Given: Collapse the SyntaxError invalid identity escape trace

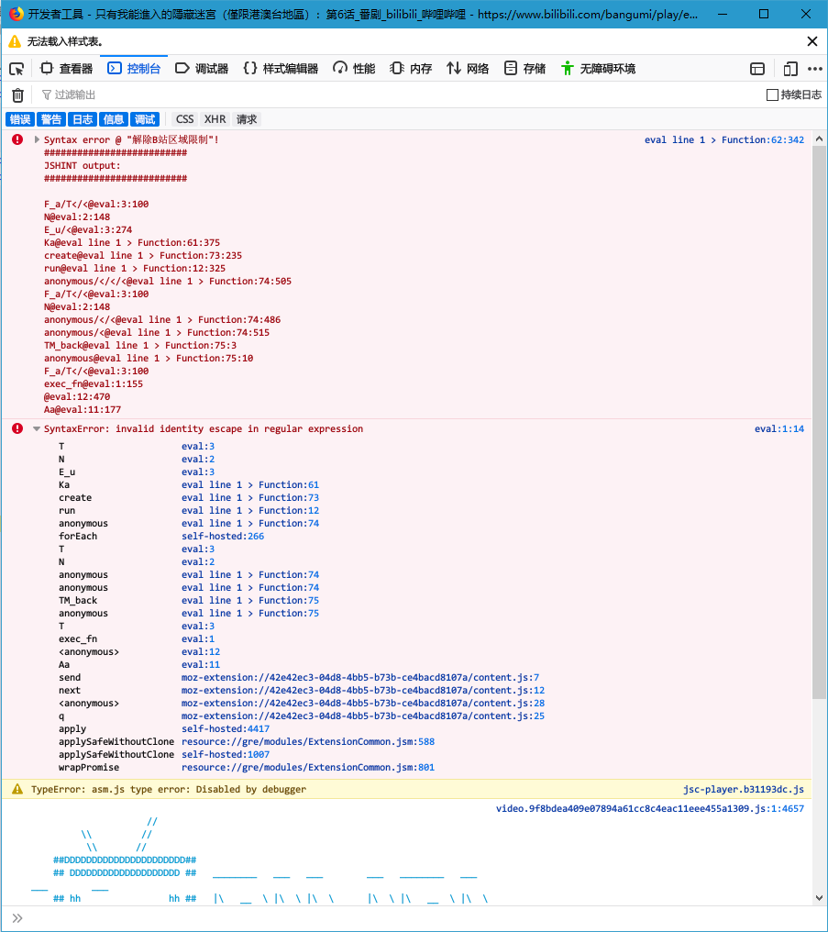Looking at the screenshot, I should click(37, 428).
